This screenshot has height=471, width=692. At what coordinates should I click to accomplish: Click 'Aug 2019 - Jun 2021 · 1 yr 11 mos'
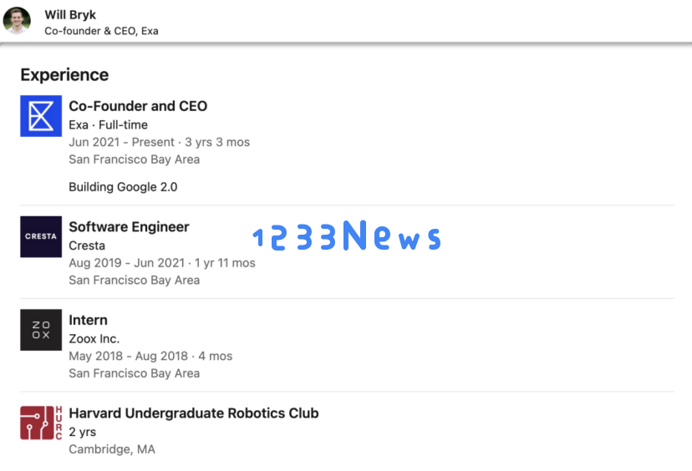162,263
